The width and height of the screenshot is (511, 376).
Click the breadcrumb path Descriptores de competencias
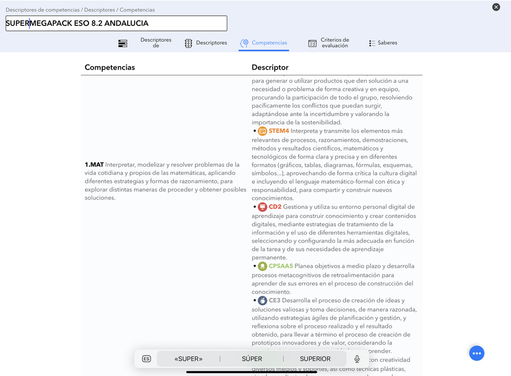[42, 10]
